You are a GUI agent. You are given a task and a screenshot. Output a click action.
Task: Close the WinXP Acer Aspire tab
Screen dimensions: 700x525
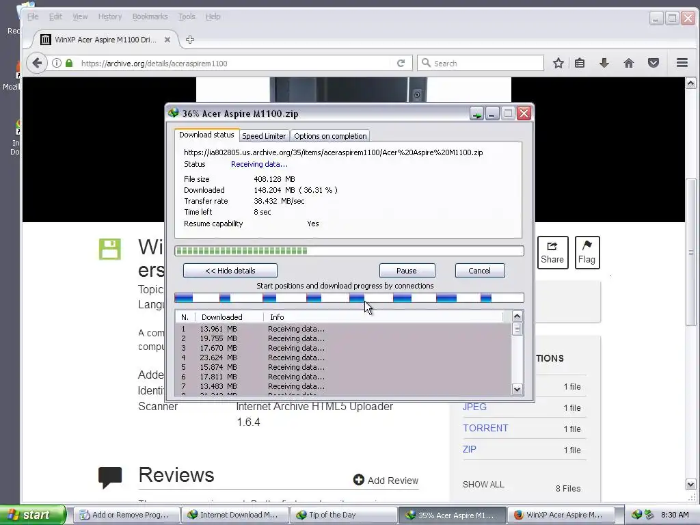coord(167,40)
